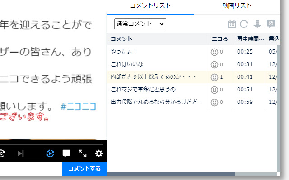Select the comment やったぁ！
Screen dimensions: 289x180
(123, 52)
